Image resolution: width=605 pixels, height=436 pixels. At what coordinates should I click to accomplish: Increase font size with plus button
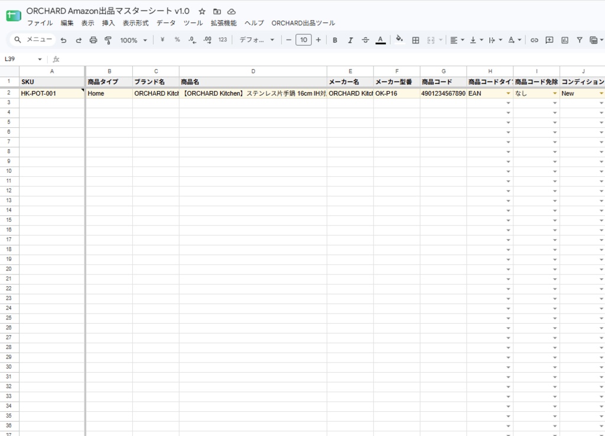pyautogui.click(x=318, y=40)
